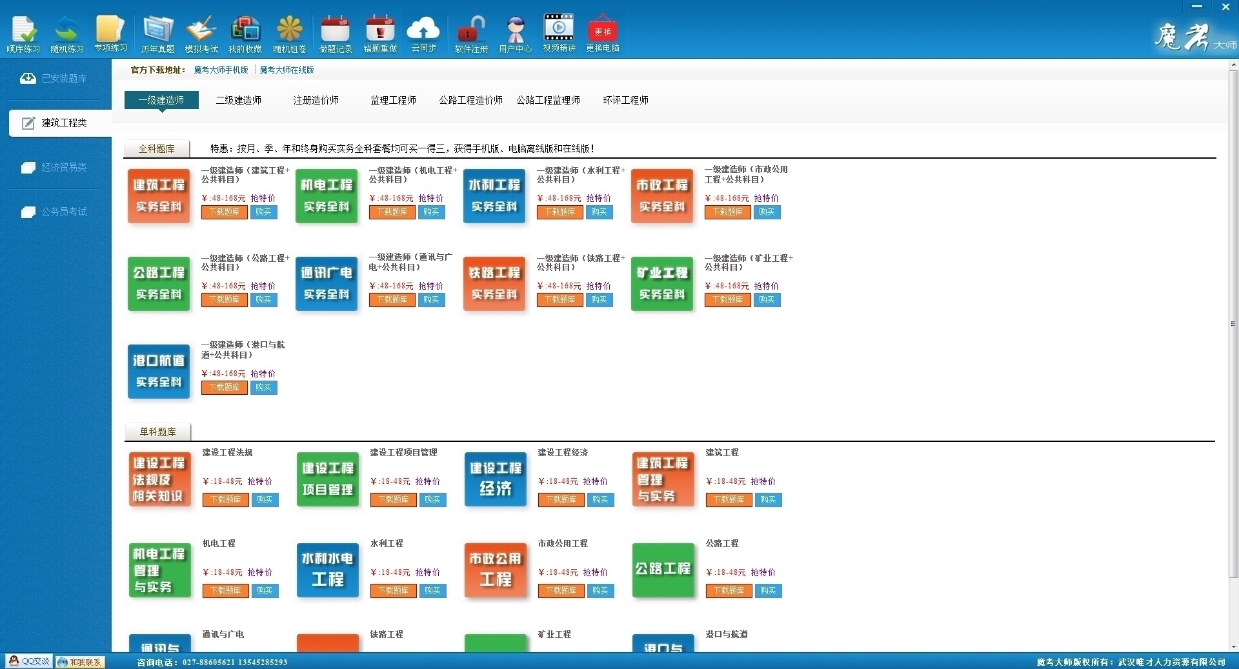Click 全科题库 section tab
The width and height of the screenshot is (1239, 669).
point(157,148)
